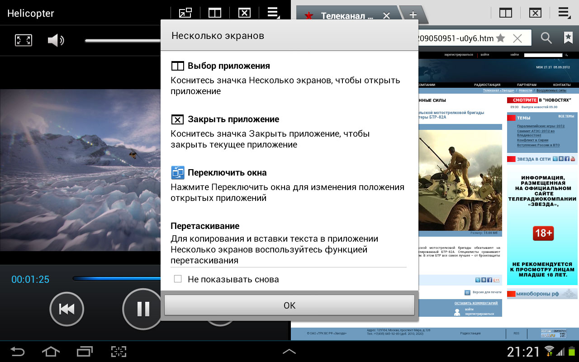579x362 pixels.
Task: Click 'зарегистрироваться' link at page top
Action: point(458,55)
